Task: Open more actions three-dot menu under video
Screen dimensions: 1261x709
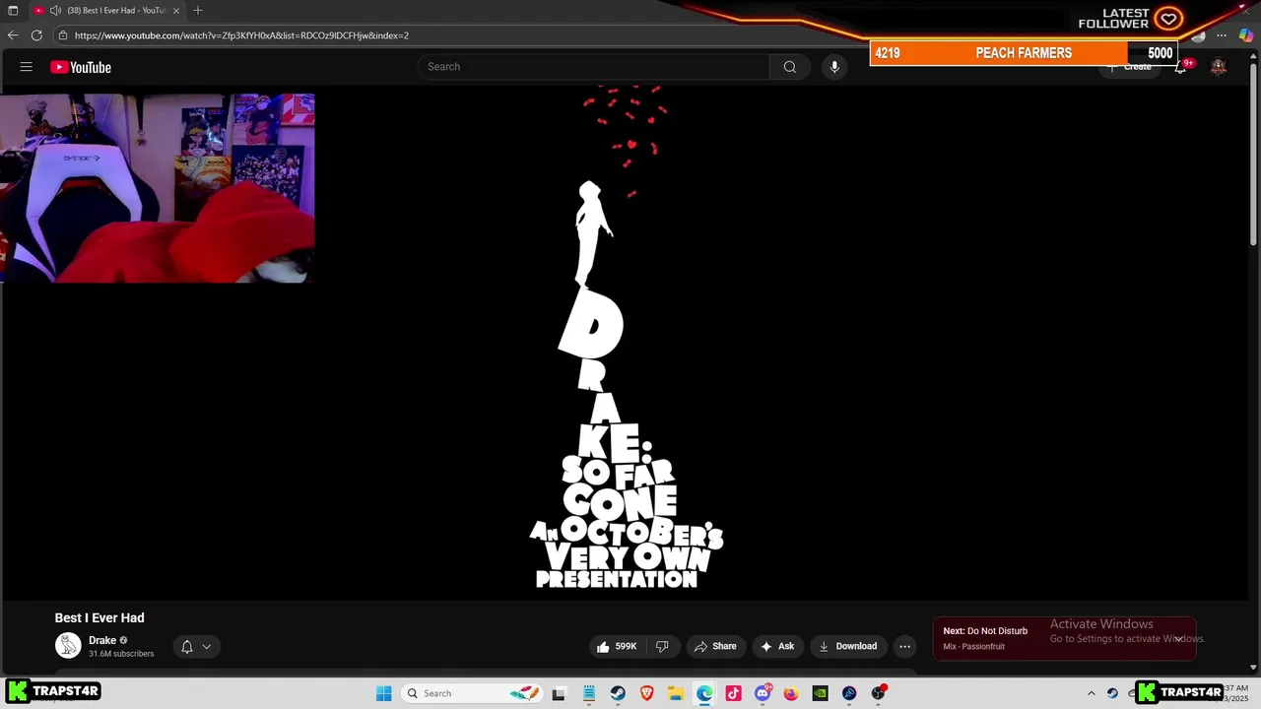Action: click(904, 646)
